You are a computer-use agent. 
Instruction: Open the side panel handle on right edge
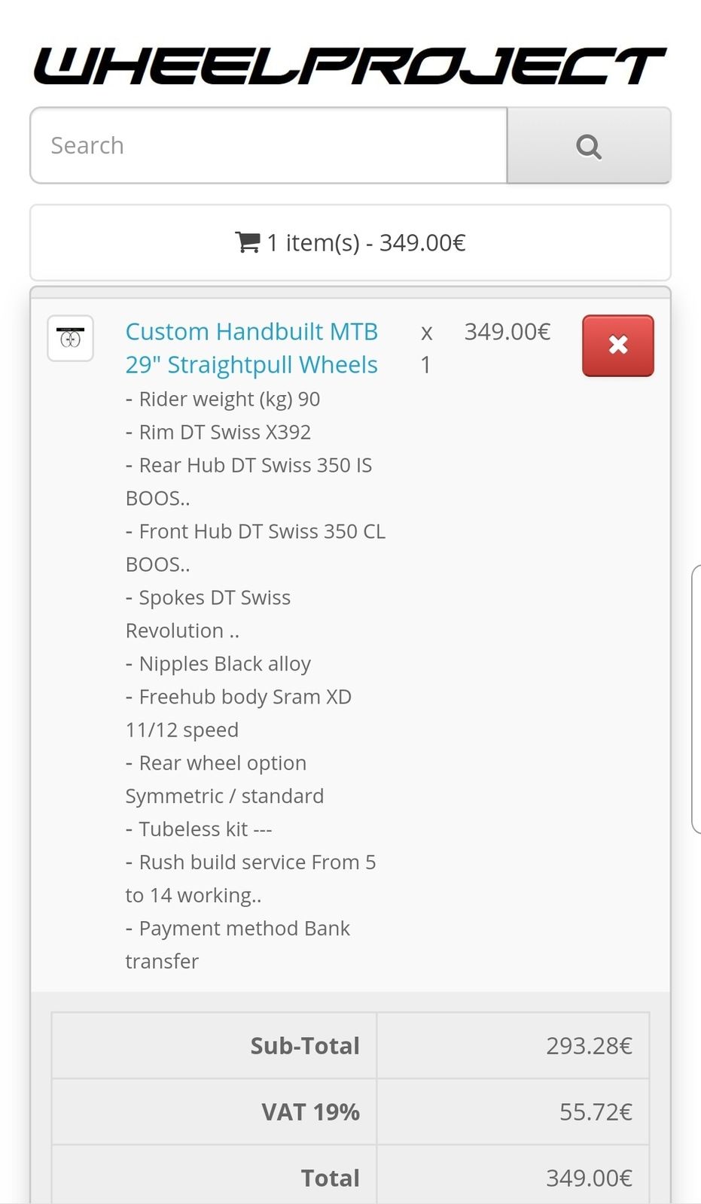click(696, 700)
